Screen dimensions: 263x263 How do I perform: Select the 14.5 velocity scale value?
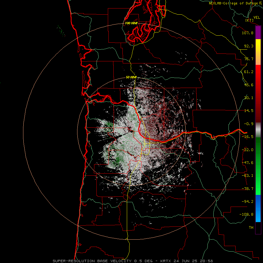249,111
